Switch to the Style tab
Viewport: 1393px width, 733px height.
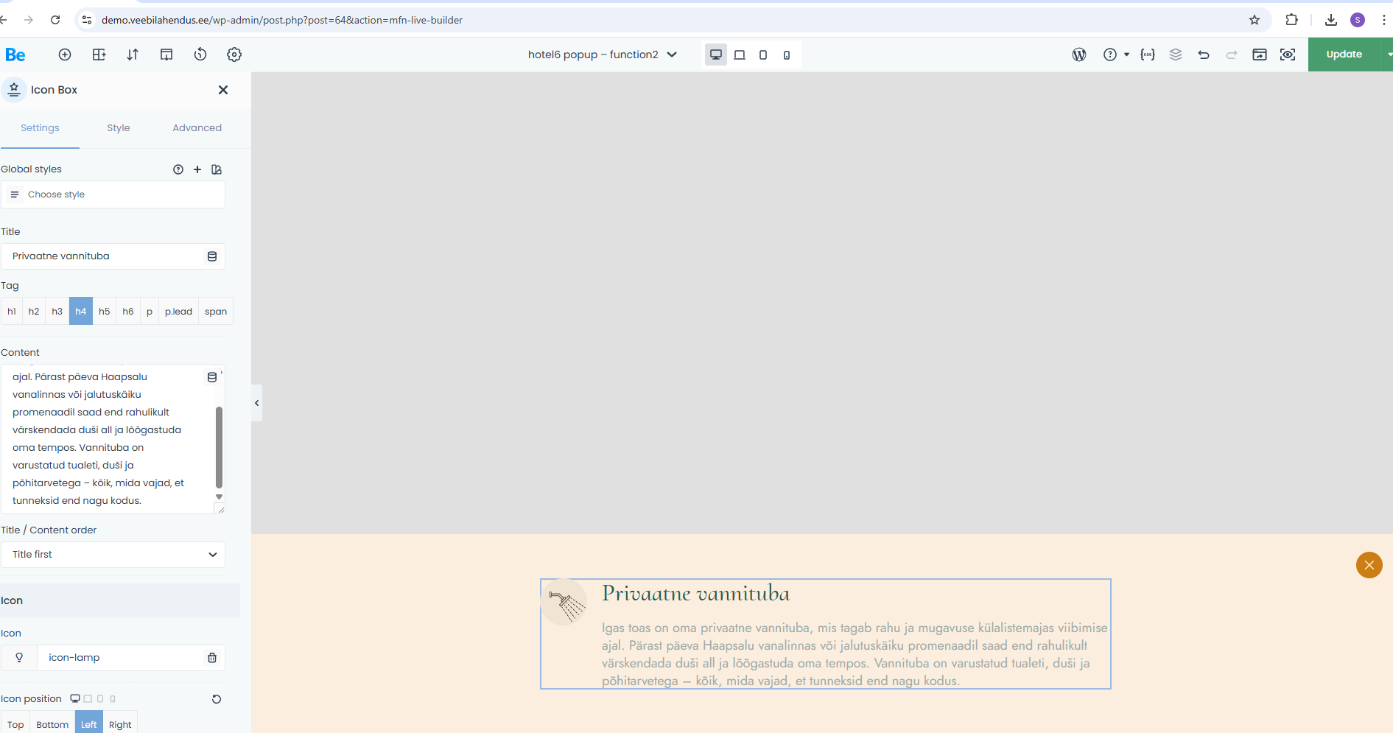(118, 128)
